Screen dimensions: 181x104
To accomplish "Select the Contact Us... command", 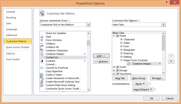I will pos(63,57).
